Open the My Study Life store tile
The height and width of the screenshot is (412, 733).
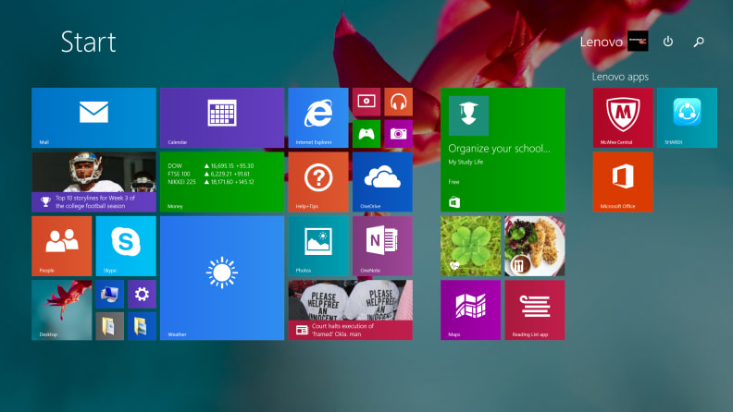(503, 150)
